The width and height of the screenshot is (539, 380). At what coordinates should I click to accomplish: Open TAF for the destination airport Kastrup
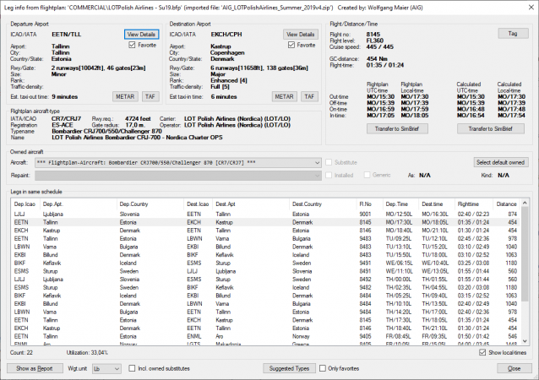coord(309,96)
